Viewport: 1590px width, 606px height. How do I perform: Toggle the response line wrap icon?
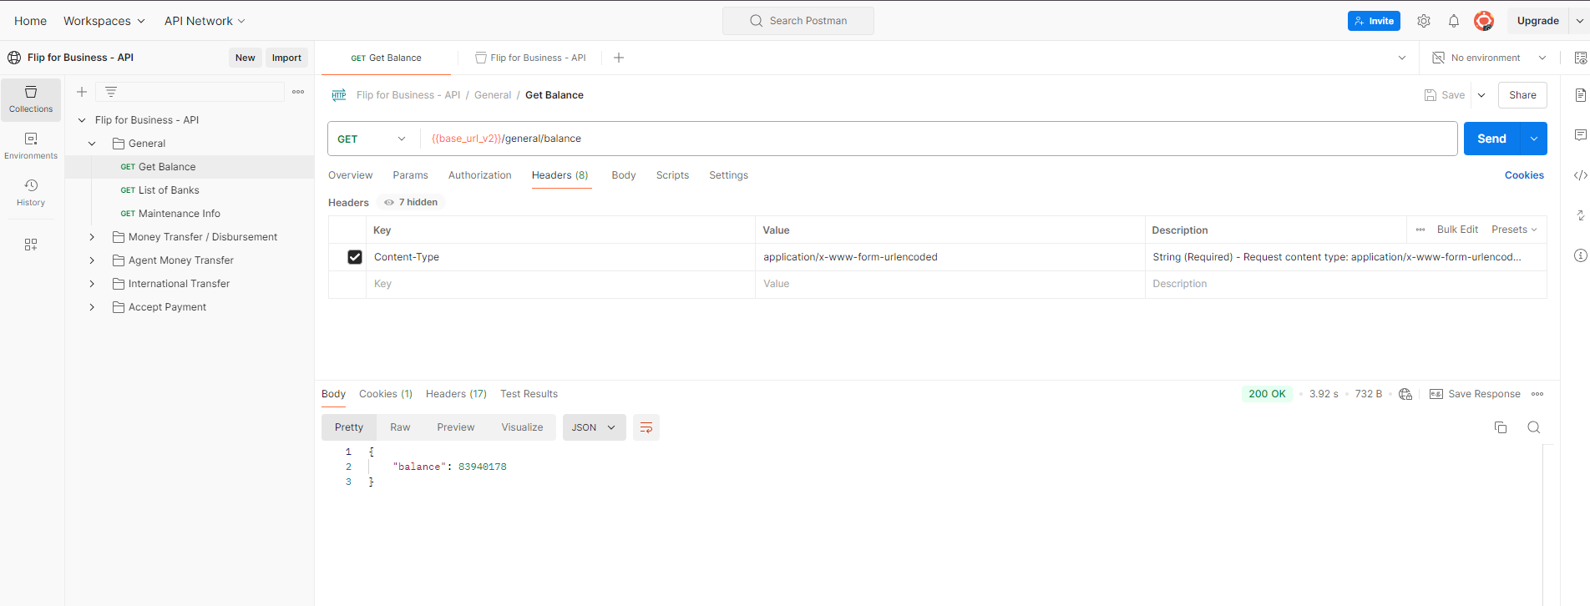pos(646,427)
